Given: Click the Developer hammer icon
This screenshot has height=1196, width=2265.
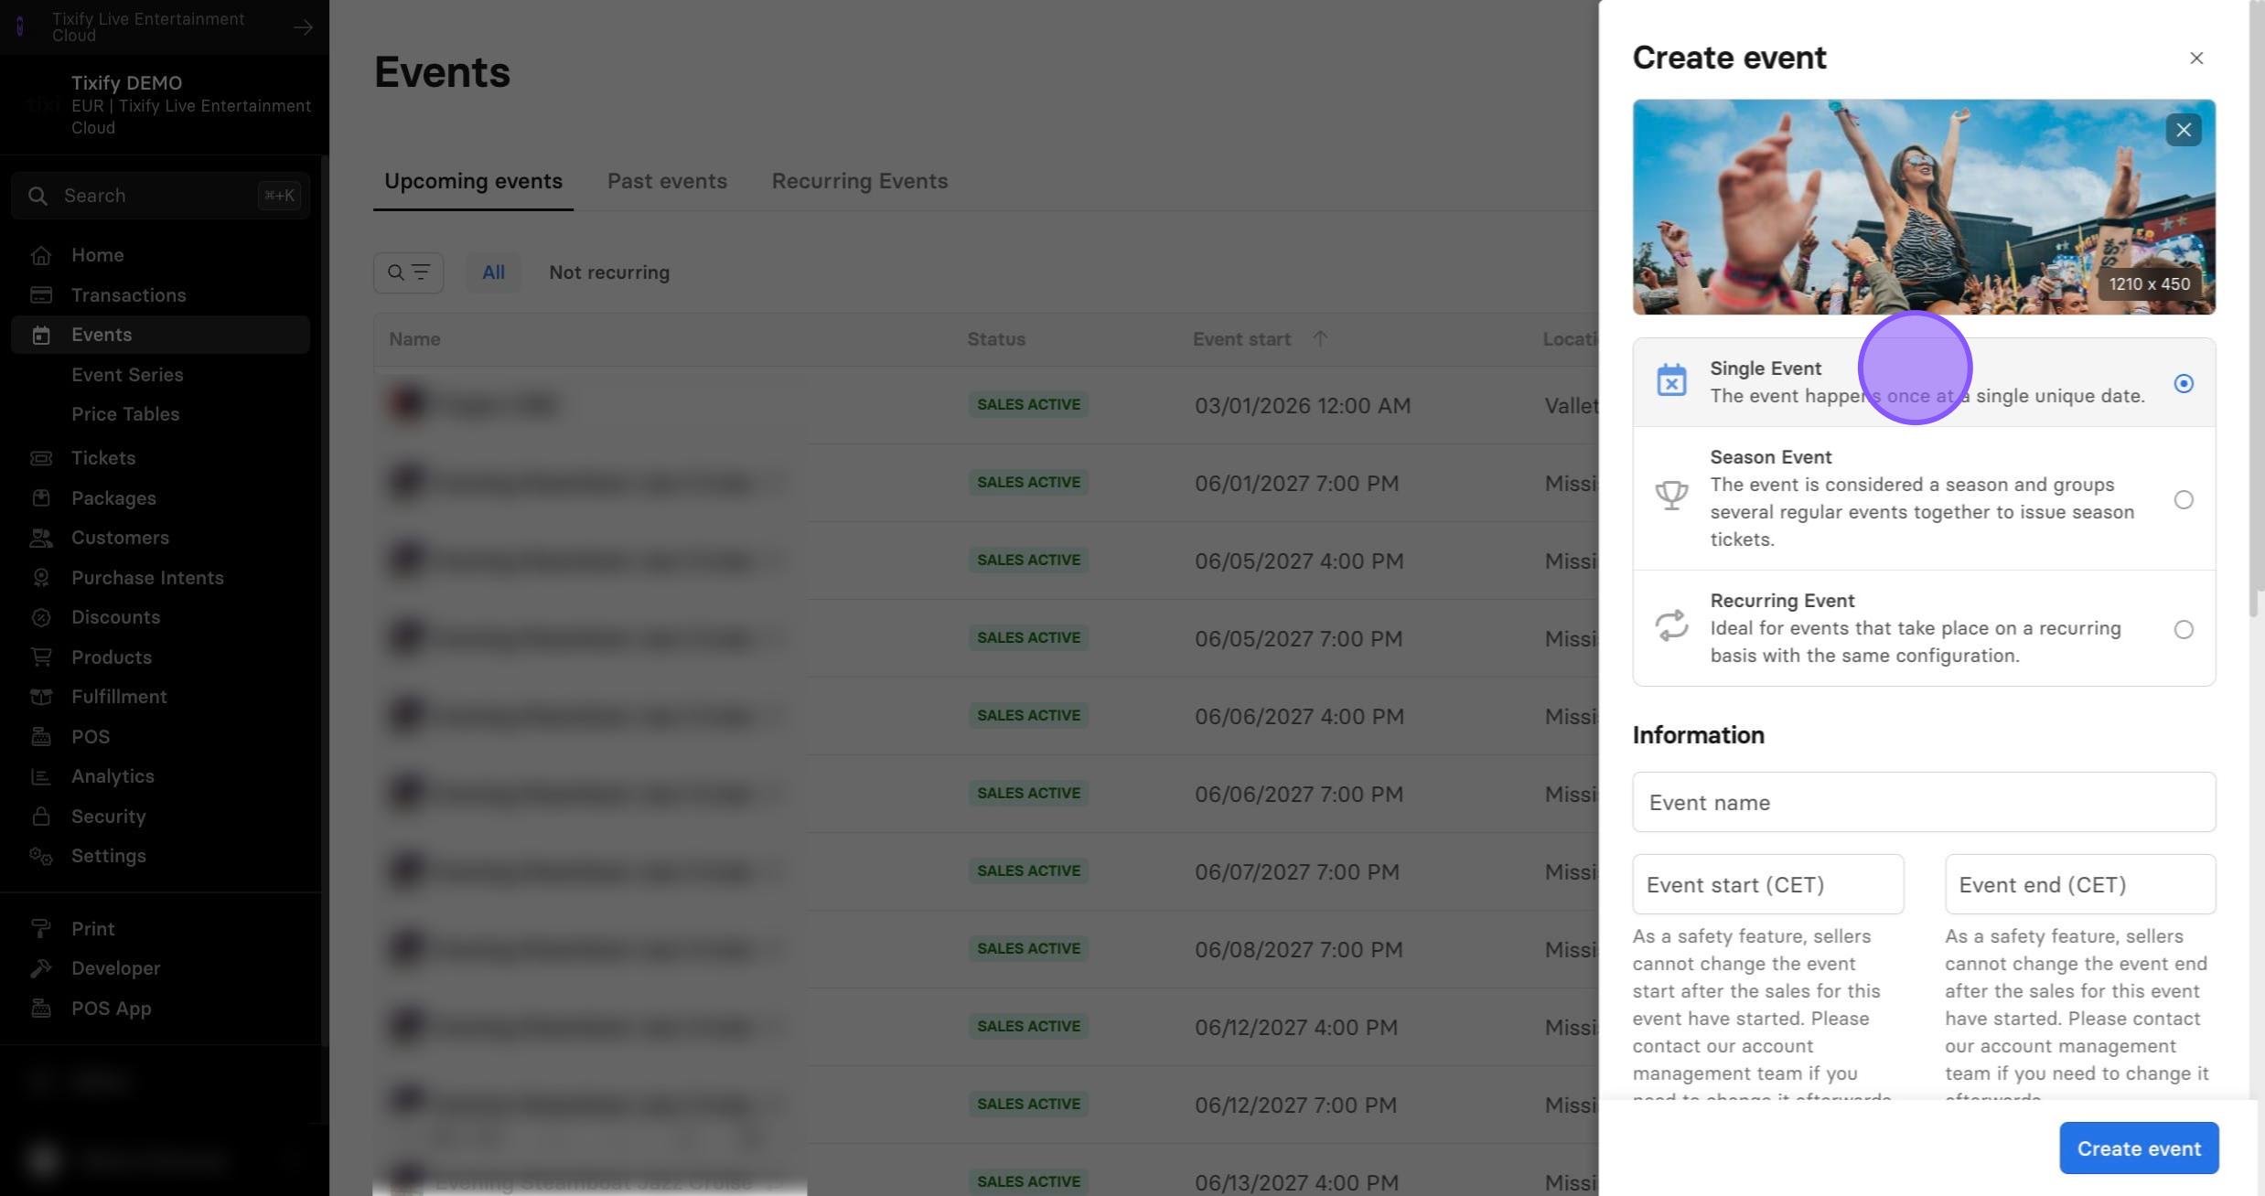Looking at the screenshot, I should coord(40,968).
